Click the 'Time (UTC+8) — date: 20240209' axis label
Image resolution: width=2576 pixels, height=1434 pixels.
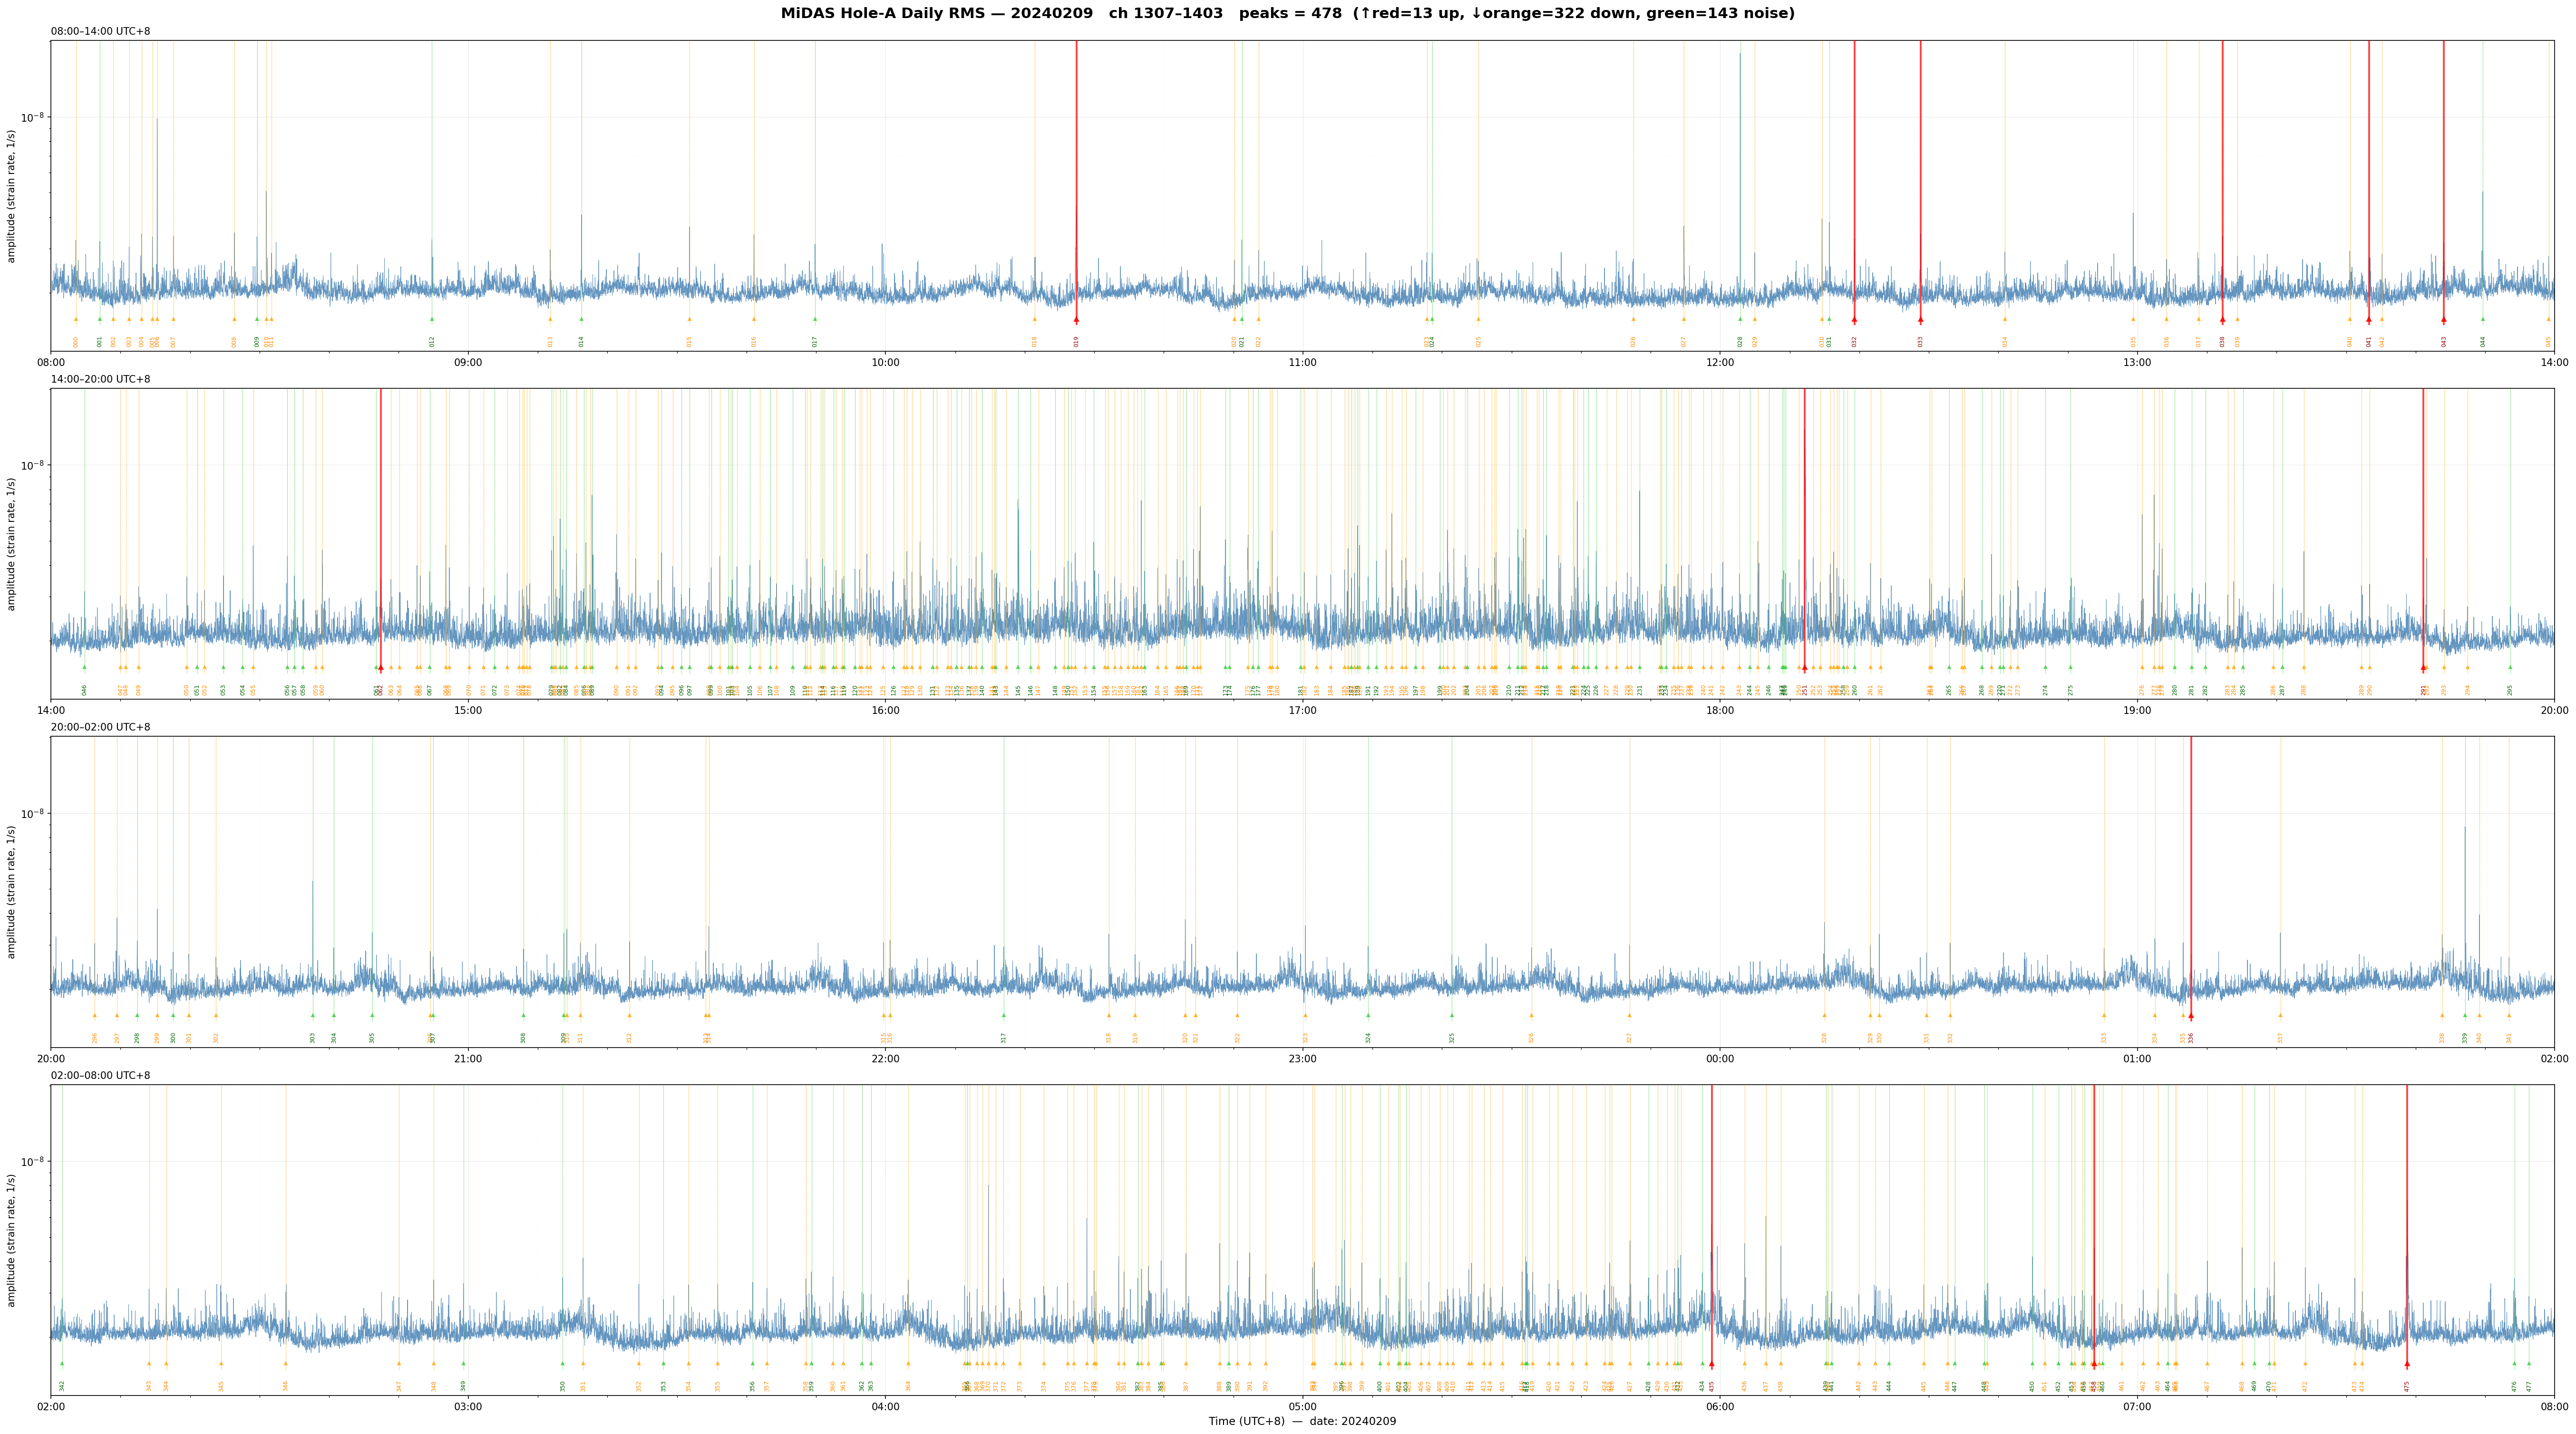click(1302, 1421)
